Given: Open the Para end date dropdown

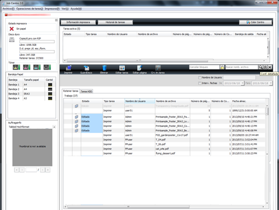Looking at the screenshot, I should (271, 83).
